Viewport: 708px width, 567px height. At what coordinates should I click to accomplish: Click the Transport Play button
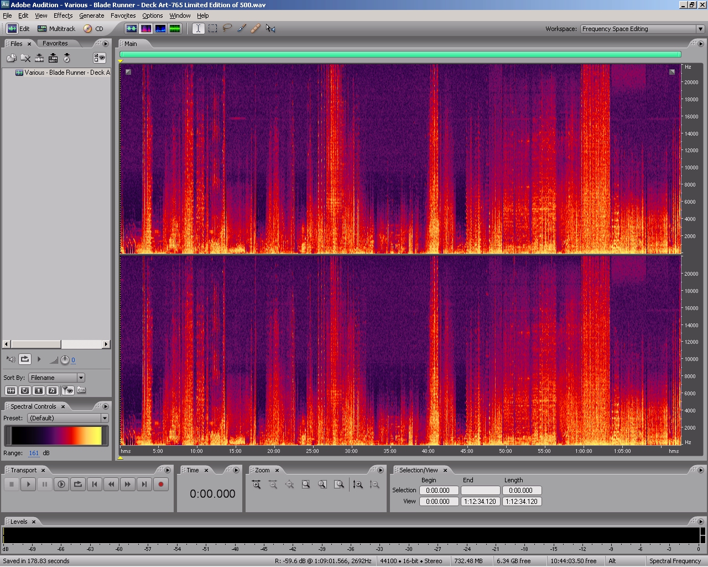[x=28, y=484]
